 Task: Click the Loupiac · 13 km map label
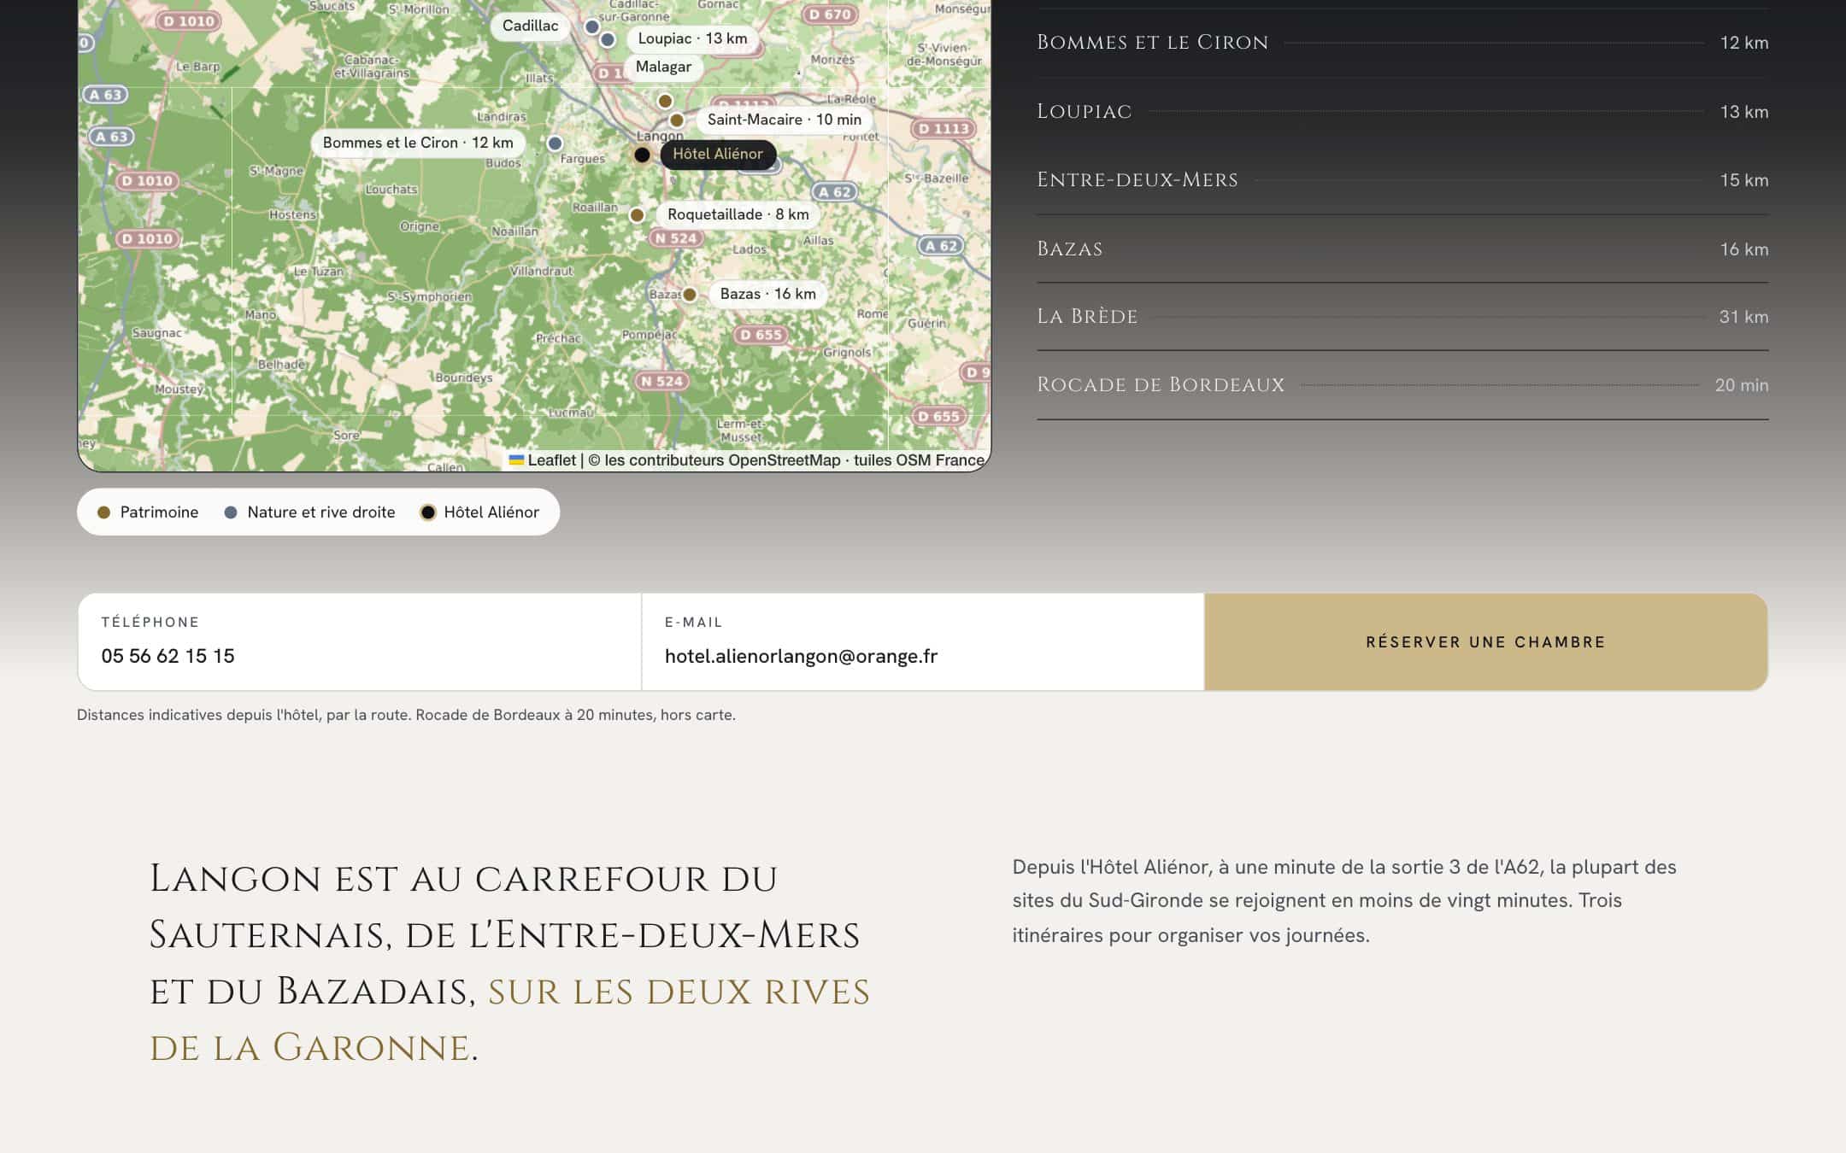click(692, 38)
